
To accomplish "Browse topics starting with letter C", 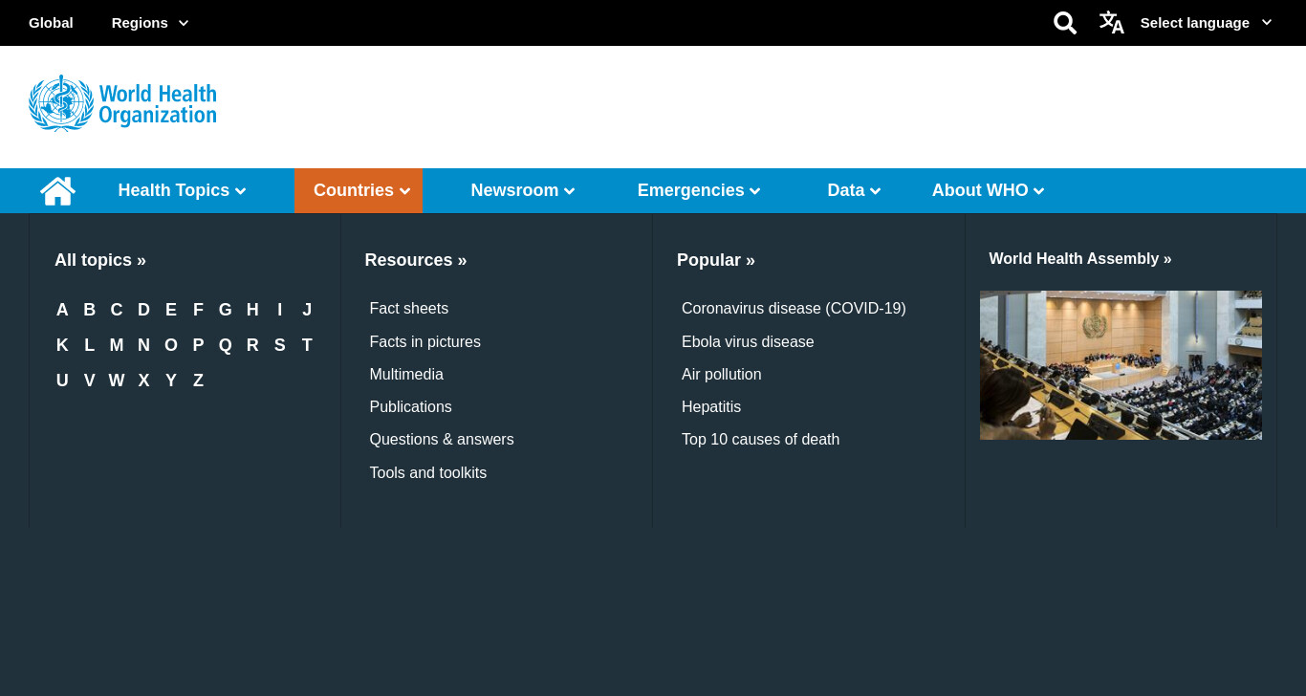I will (117, 310).
